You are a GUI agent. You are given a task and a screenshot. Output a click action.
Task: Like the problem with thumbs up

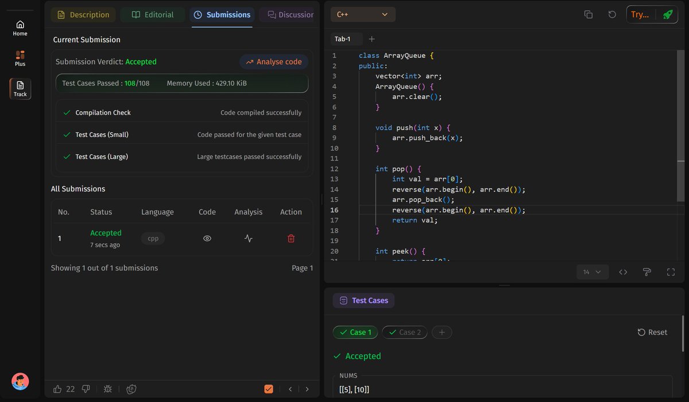coord(57,389)
